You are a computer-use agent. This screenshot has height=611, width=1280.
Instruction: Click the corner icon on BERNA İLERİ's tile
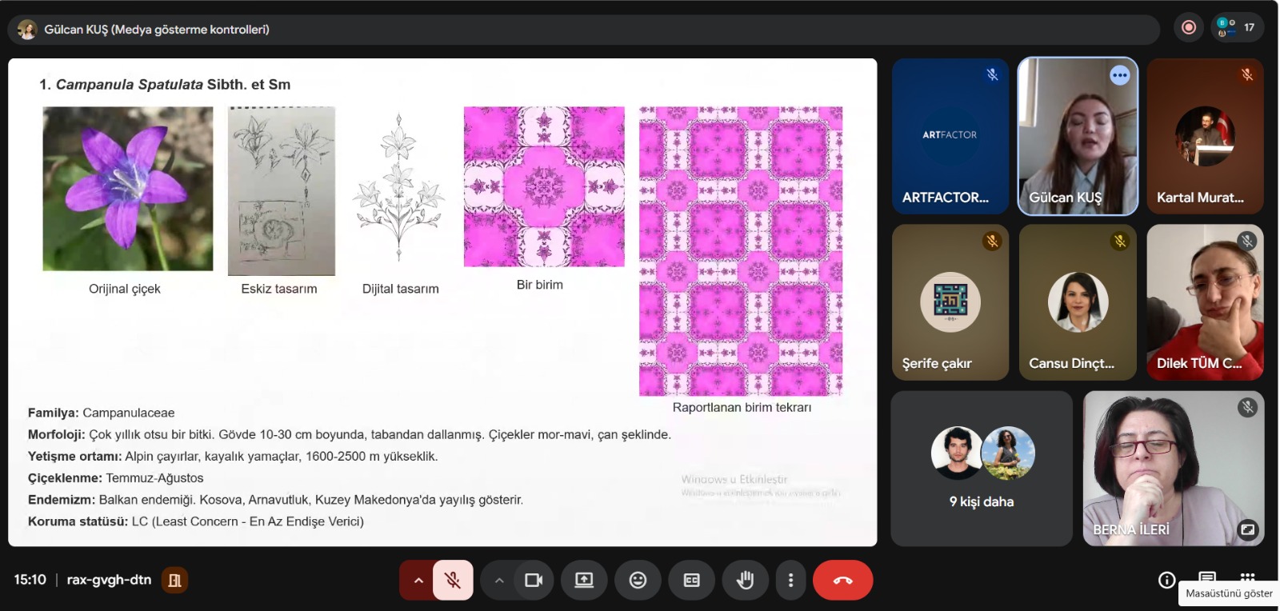1247,529
